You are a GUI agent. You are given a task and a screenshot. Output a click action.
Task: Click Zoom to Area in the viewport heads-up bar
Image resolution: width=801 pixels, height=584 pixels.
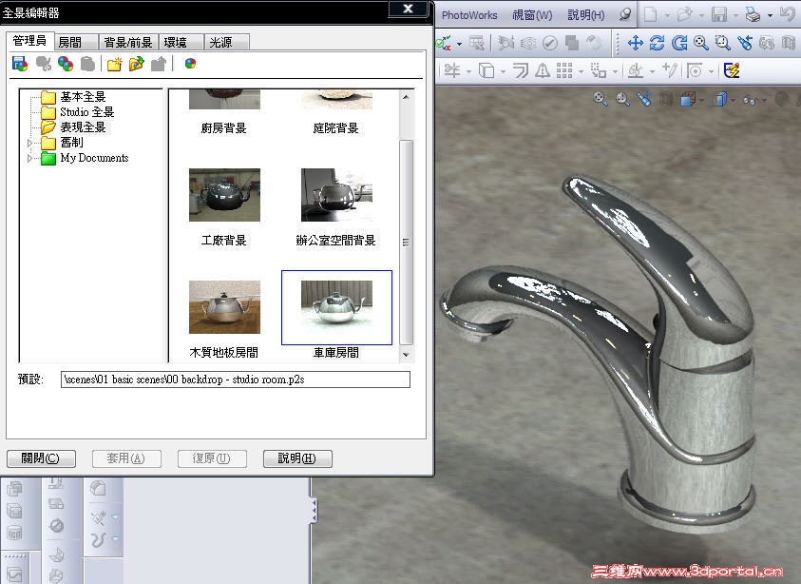pos(622,99)
